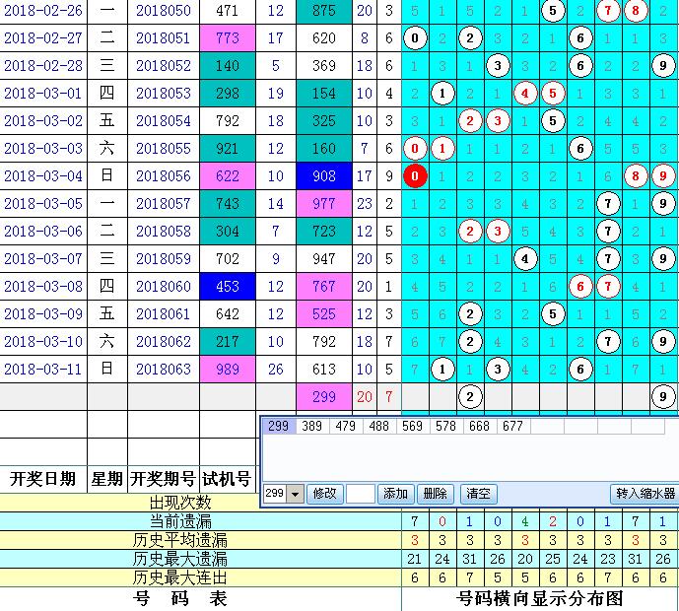
Task: Click the 删除 (delete) button
Action: 435,494
